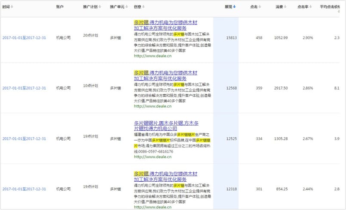The height and width of the screenshot is (210, 346).
Task: Select the 10点计划 cell
Action: click(x=90, y=86)
